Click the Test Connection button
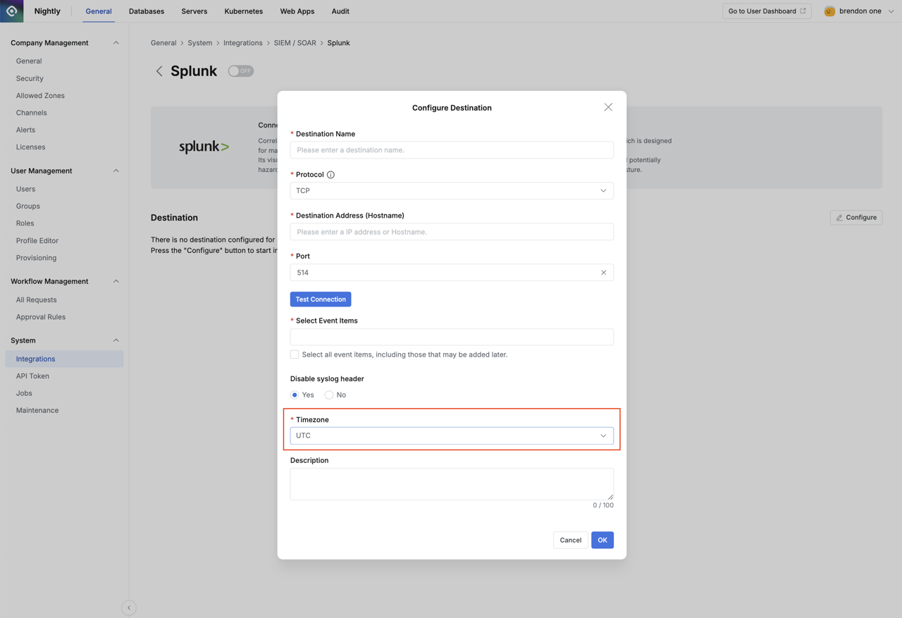The image size is (902, 618). coord(321,299)
